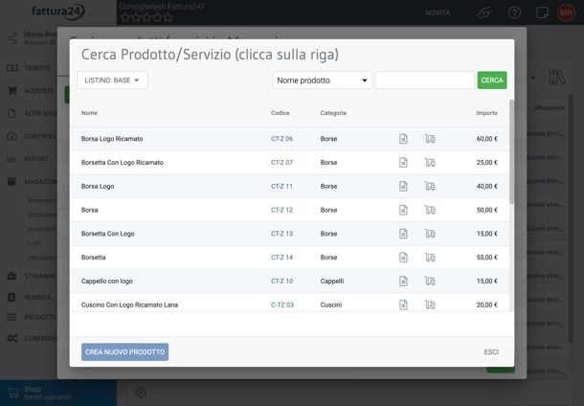Open Altri documenti in the sidebar
This screenshot has width=584, height=406.
(40, 114)
